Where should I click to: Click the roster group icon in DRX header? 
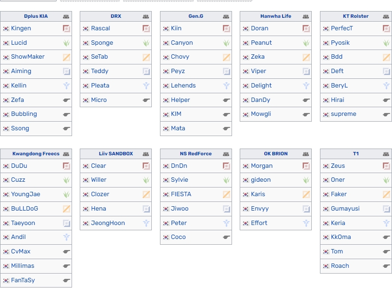click(x=146, y=16)
